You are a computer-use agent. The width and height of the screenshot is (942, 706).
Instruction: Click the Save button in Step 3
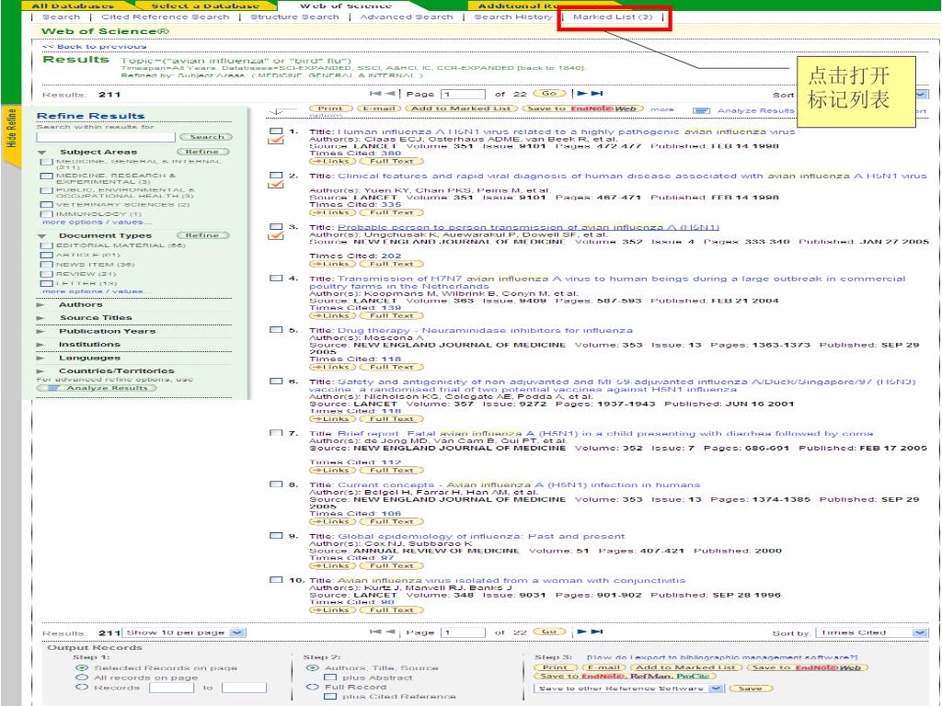coord(751,688)
